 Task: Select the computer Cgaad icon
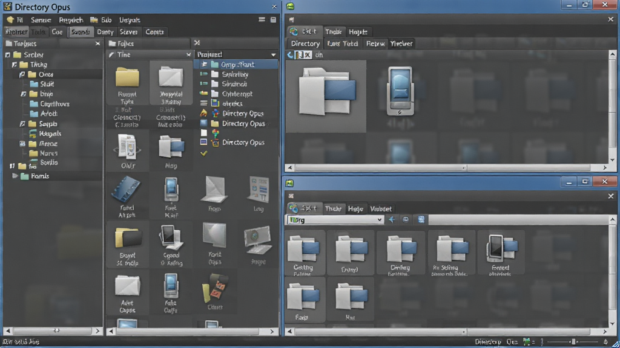pos(170,237)
